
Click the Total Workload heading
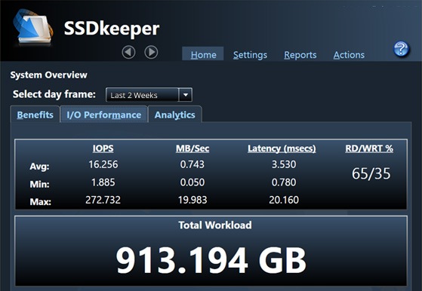pos(215,225)
